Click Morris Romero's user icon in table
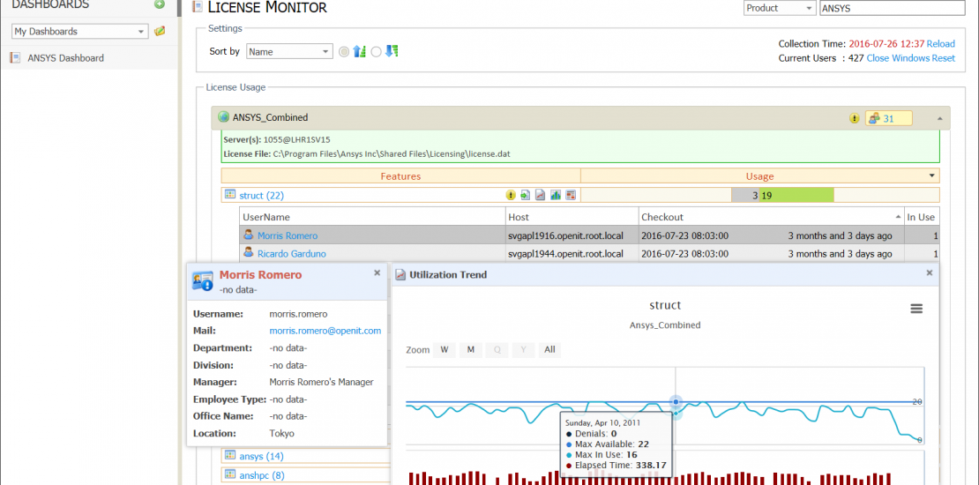Screen dimensions: 979x485 [x=249, y=235]
